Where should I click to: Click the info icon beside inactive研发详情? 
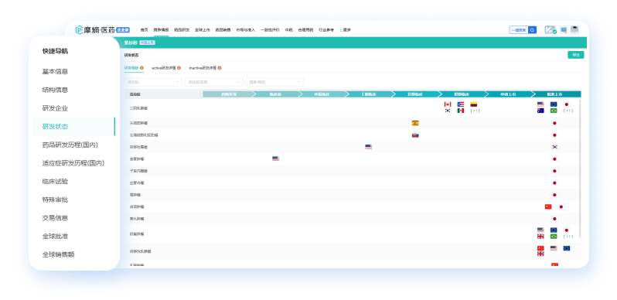pos(219,68)
